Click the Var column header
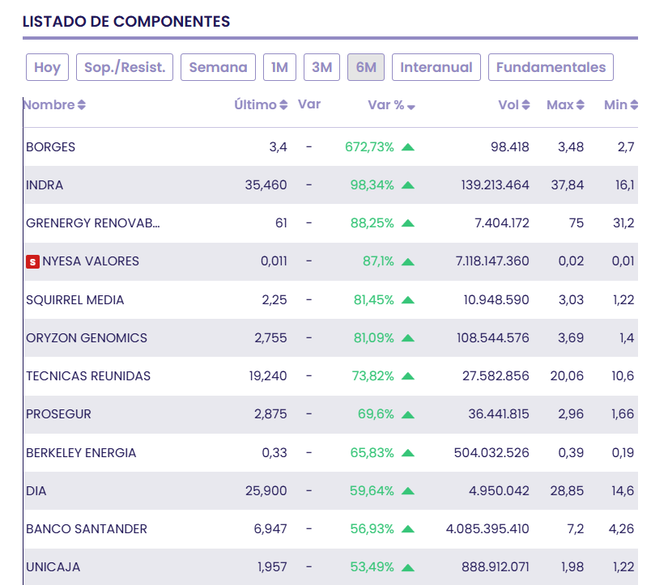Viewport: 651px width, 585px height. [x=309, y=104]
